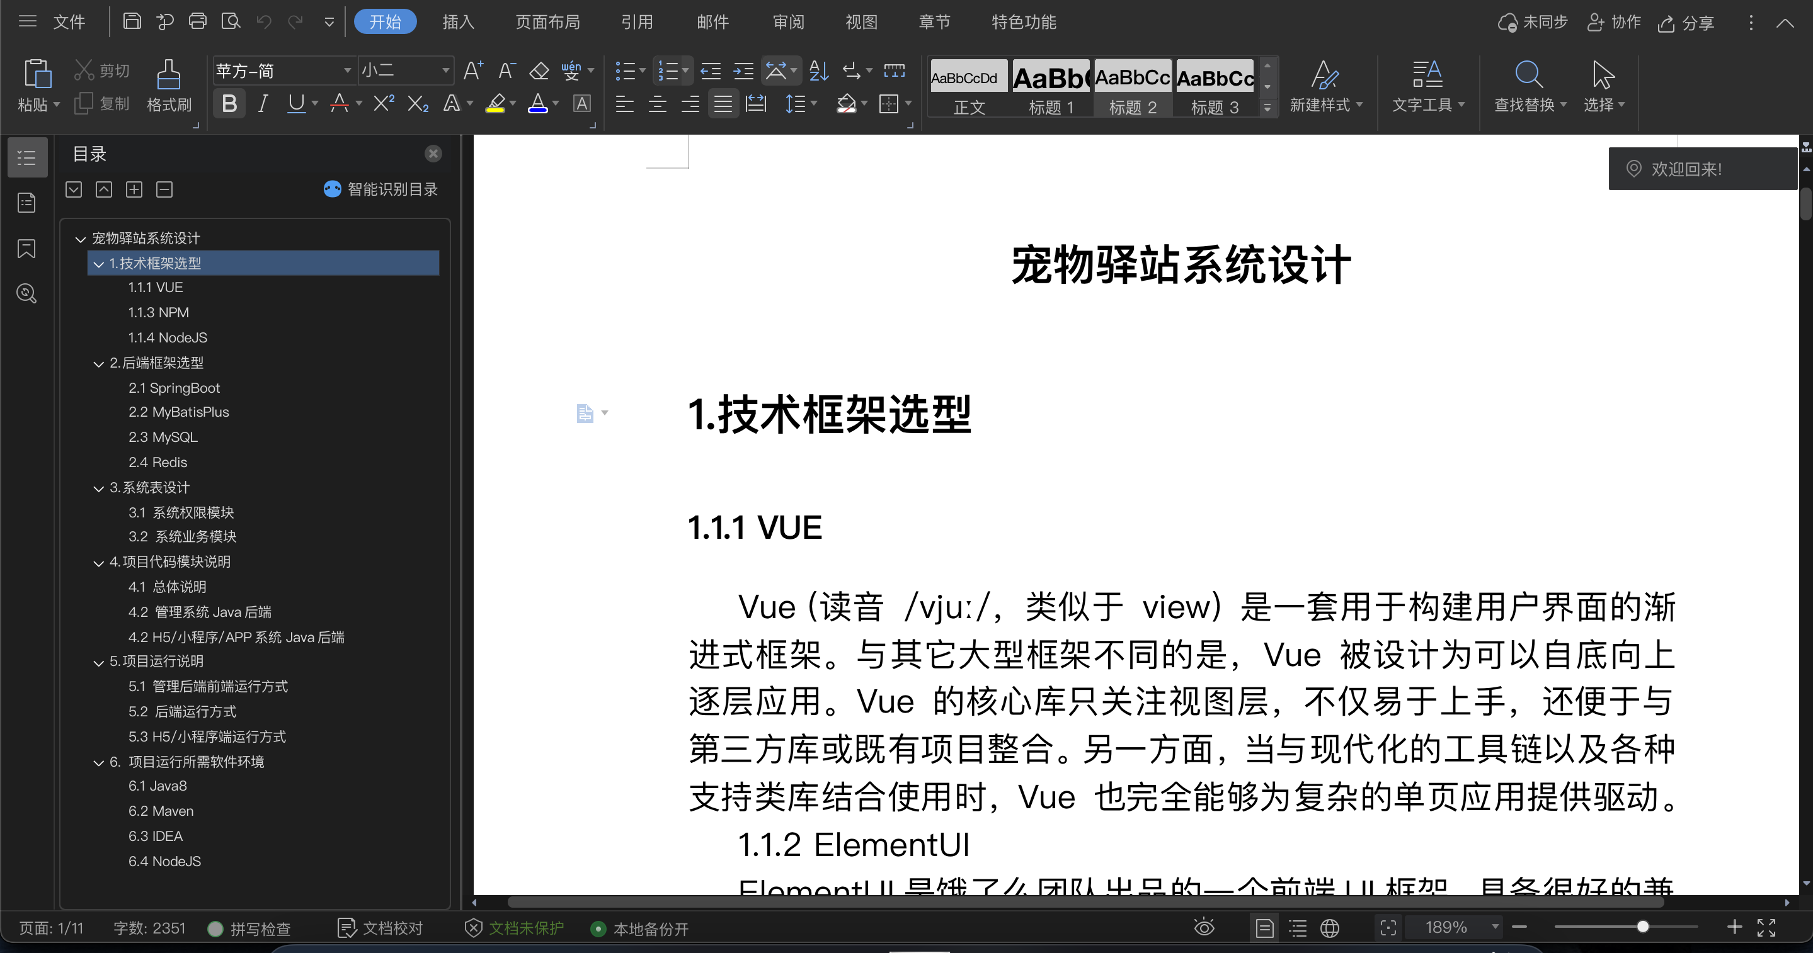Select the highlight color tool

click(x=495, y=103)
